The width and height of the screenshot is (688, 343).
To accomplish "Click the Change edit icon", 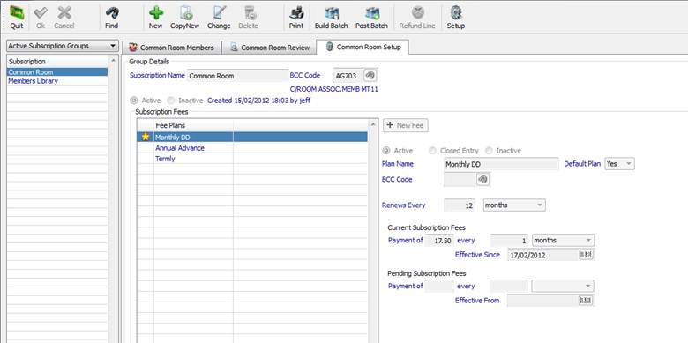I will coord(219,13).
